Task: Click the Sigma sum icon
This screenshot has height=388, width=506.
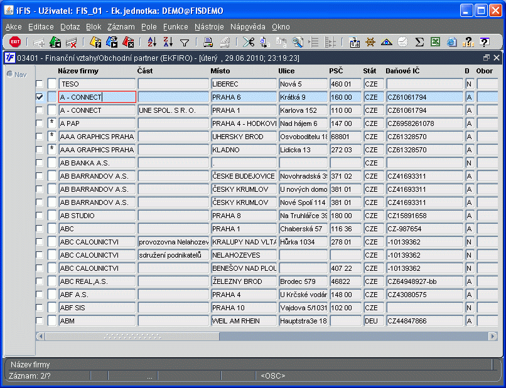Action: point(419,42)
